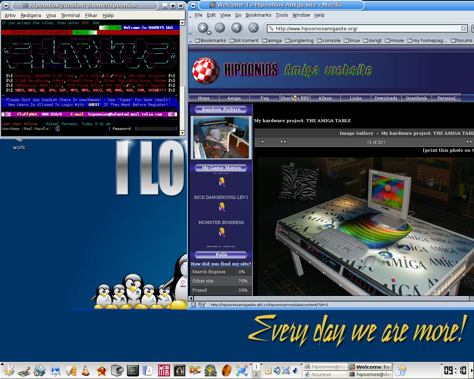The image size is (474, 379).
Task: Open the Flikar menu in the terminal
Action: pyautogui.click(x=91, y=15)
